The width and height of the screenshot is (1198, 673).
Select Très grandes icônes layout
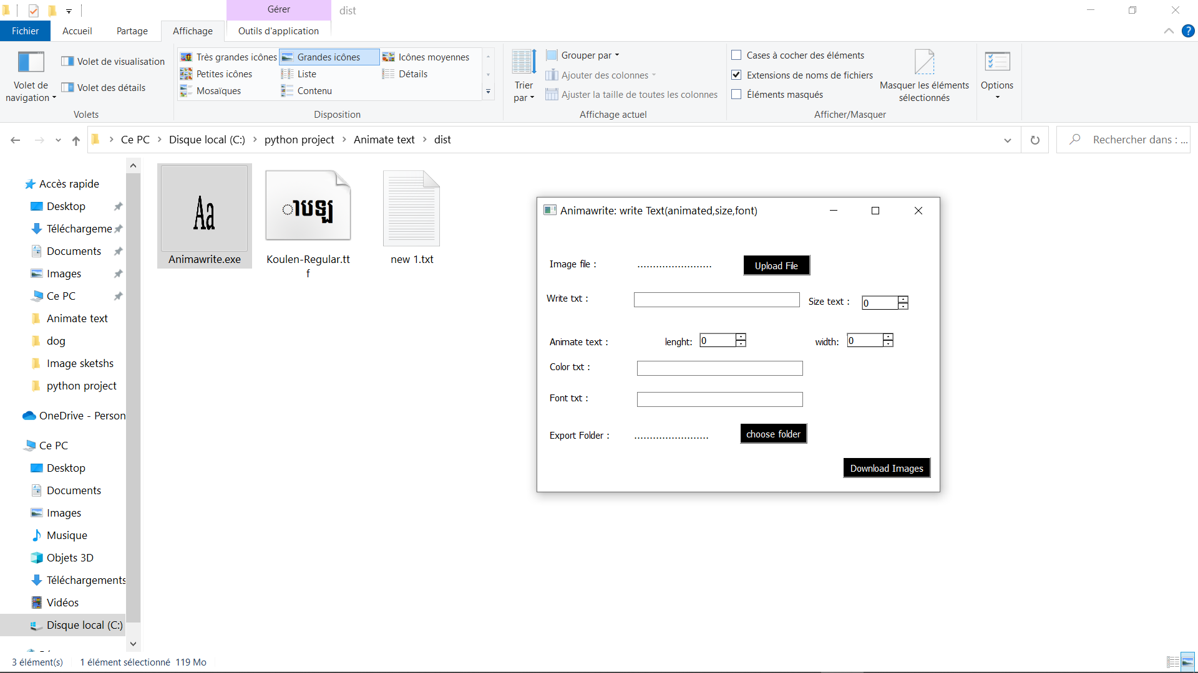(x=228, y=57)
